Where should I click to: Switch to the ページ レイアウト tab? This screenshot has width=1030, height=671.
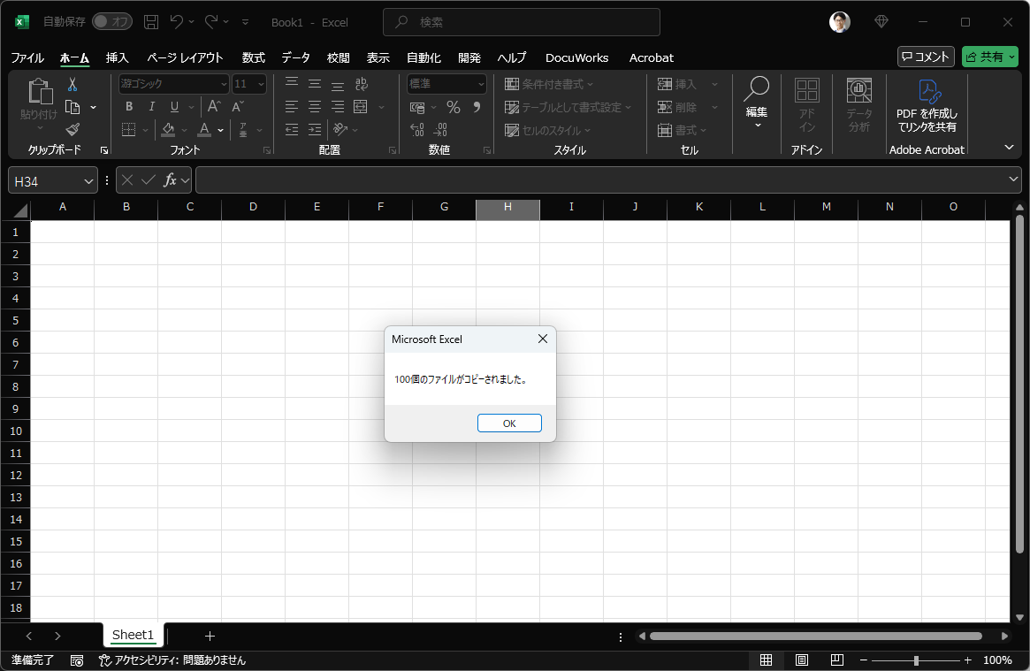click(186, 57)
